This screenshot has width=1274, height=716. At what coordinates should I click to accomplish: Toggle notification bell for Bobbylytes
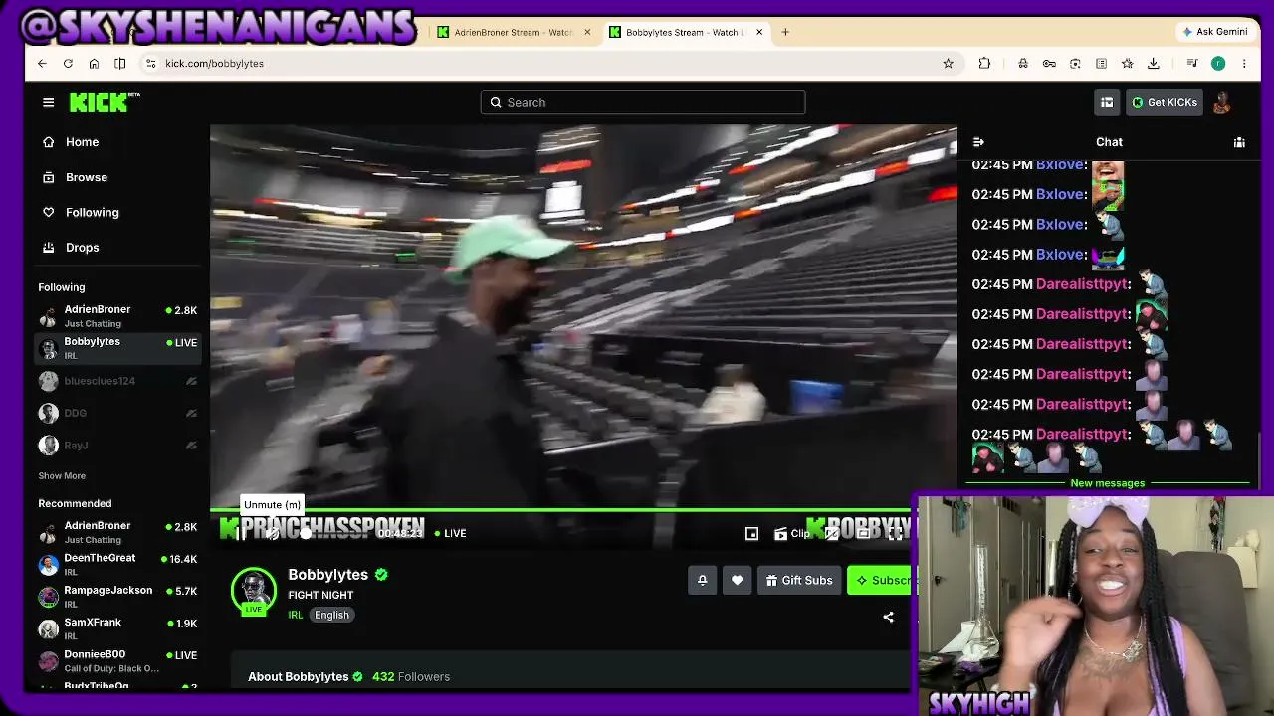(x=702, y=581)
